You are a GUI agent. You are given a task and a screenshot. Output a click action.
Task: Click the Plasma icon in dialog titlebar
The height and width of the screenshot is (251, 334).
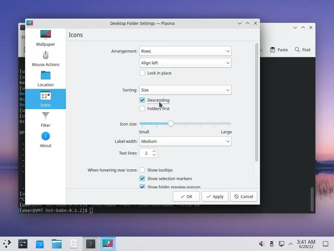tap(30, 23)
